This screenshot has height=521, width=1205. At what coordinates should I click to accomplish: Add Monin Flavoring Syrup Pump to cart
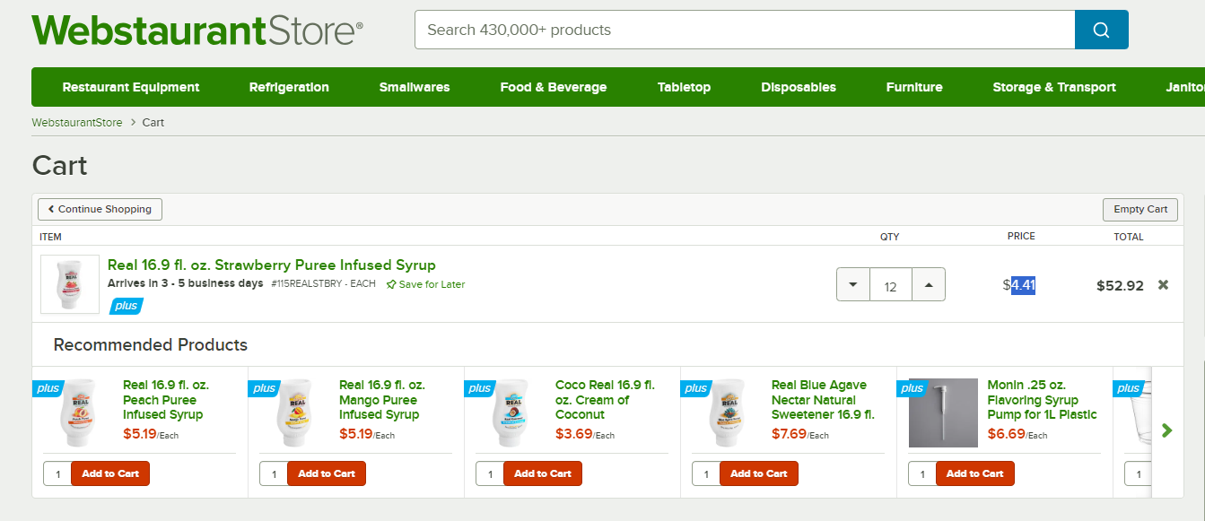click(975, 473)
